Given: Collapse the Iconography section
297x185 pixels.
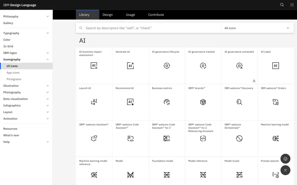Looking at the screenshot, I should click(26, 59).
